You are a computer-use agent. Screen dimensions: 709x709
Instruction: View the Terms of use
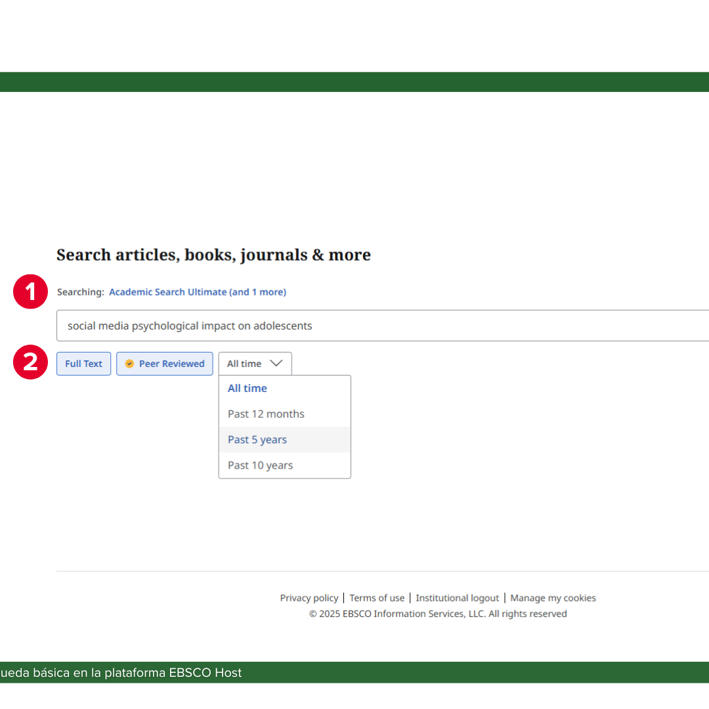point(377,597)
